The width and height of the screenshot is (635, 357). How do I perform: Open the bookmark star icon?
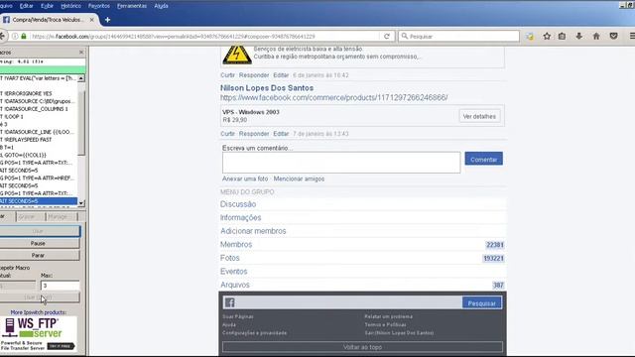click(x=547, y=37)
